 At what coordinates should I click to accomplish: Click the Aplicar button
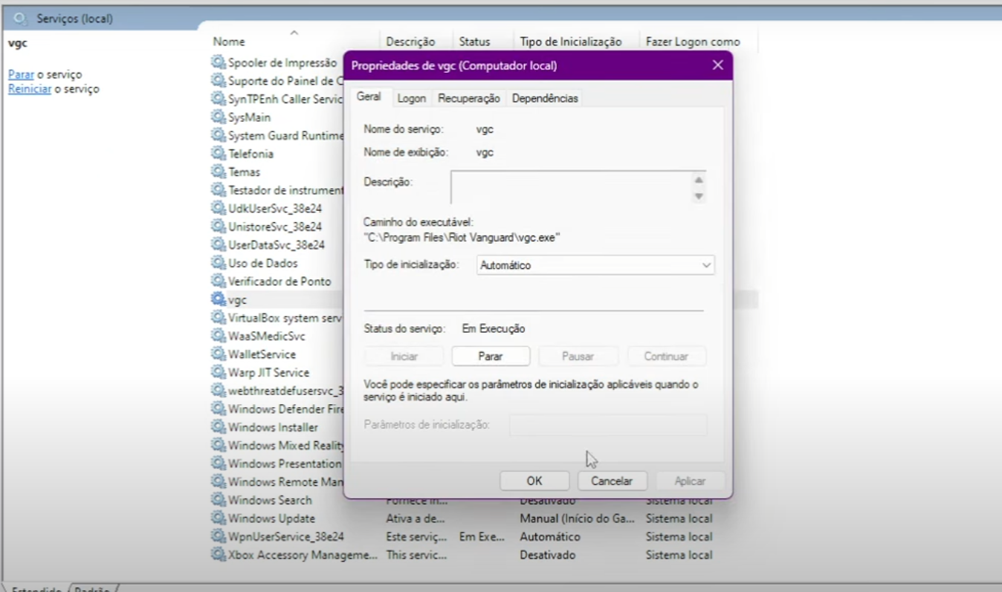(x=690, y=481)
